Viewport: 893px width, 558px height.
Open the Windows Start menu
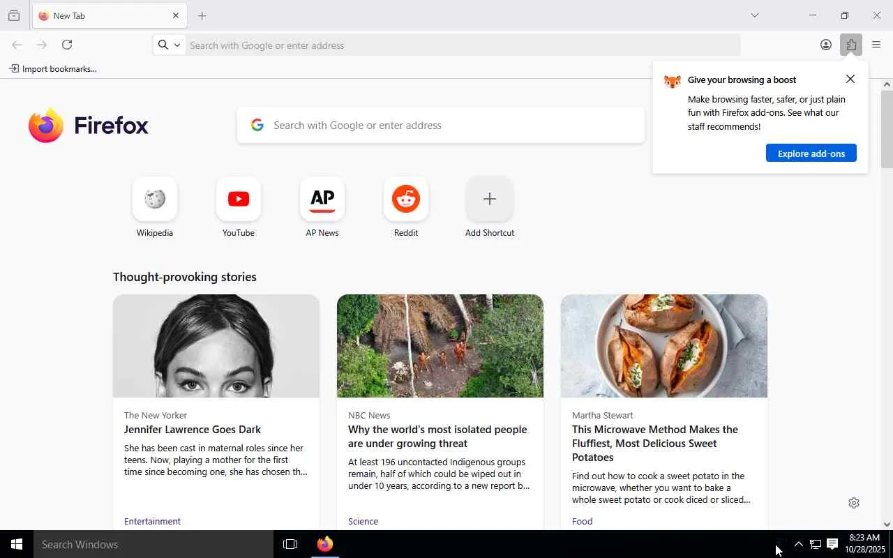tap(17, 544)
